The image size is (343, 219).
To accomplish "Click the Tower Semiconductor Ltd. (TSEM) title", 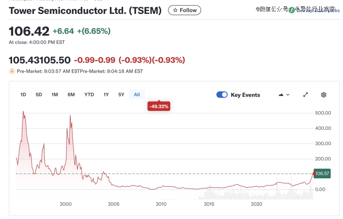I will pyautogui.click(x=85, y=10).
